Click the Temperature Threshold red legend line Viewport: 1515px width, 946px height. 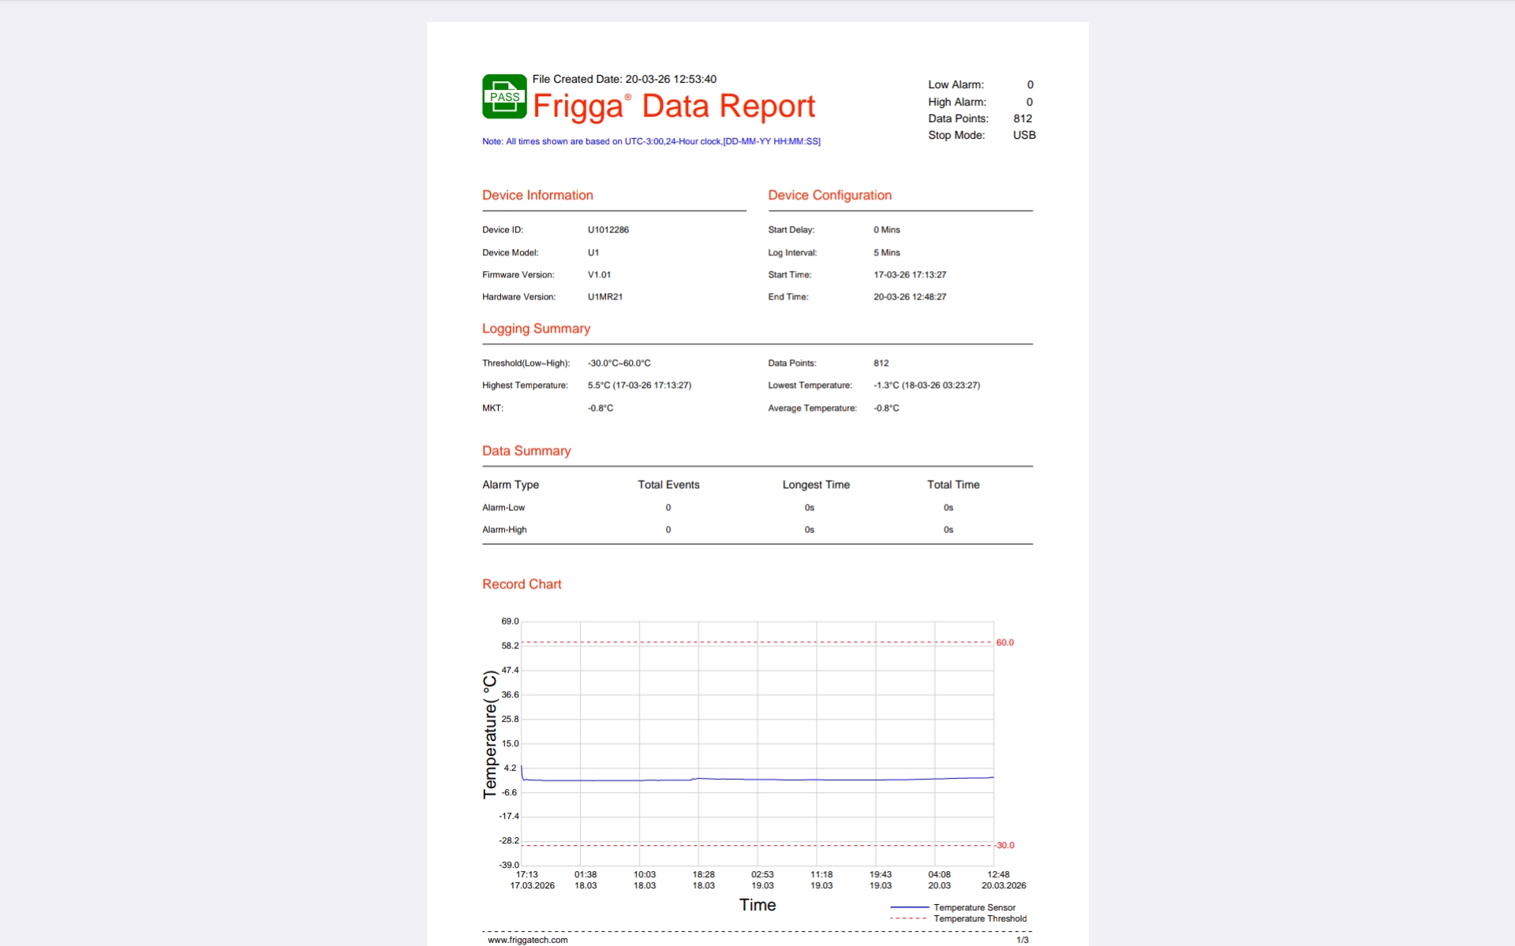pyautogui.click(x=909, y=918)
